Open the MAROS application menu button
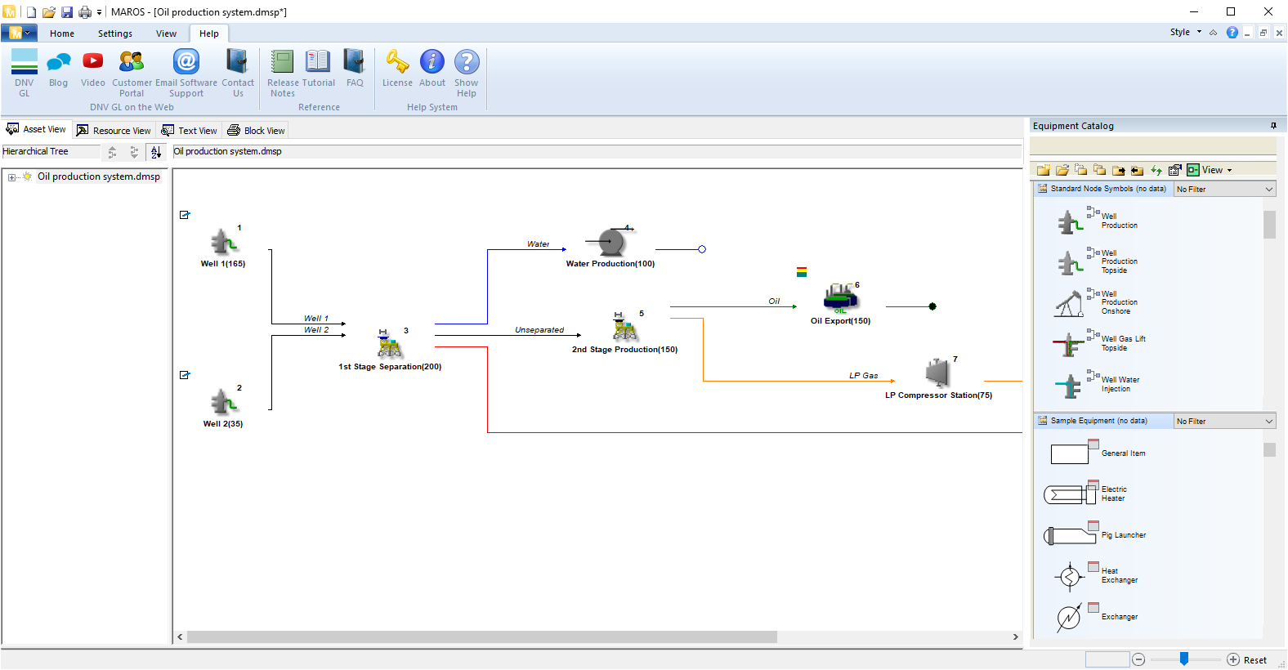The height and width of the screenshot is (670, 1288). (x=20, y=33)
